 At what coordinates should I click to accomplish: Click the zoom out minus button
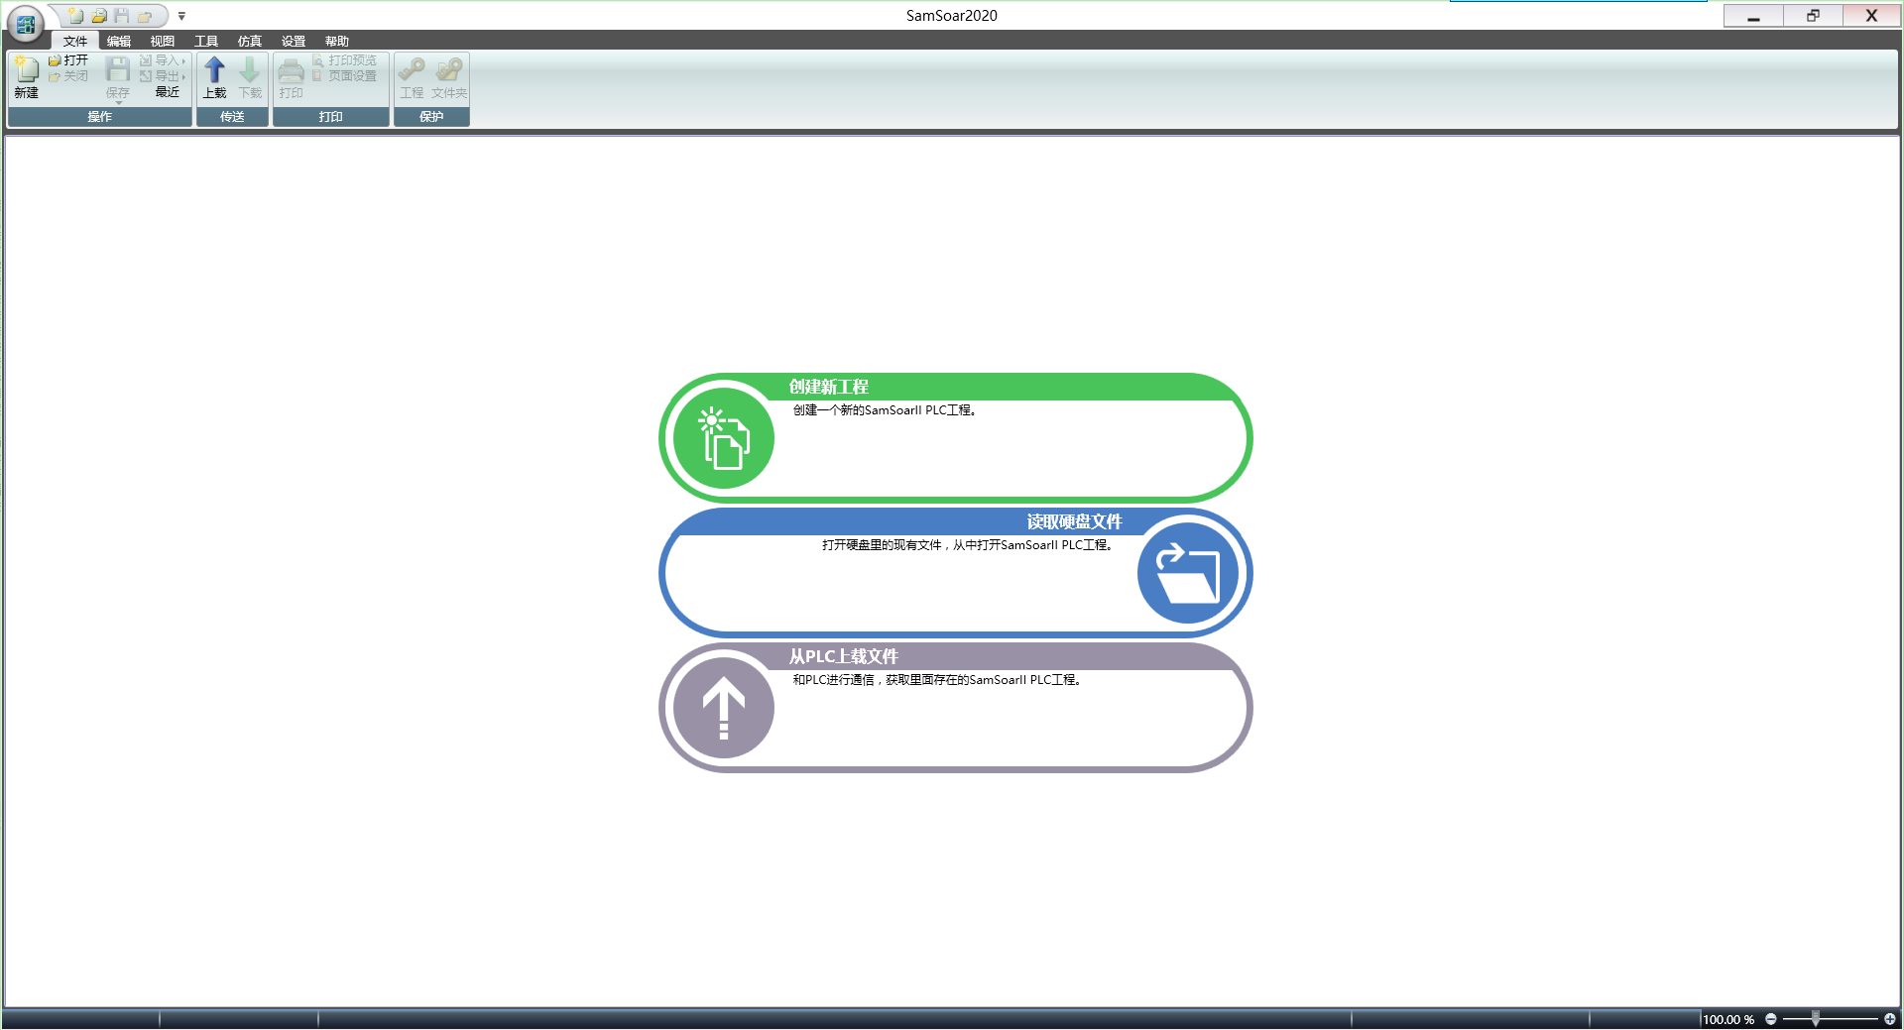click(x=1771, y=1019)
